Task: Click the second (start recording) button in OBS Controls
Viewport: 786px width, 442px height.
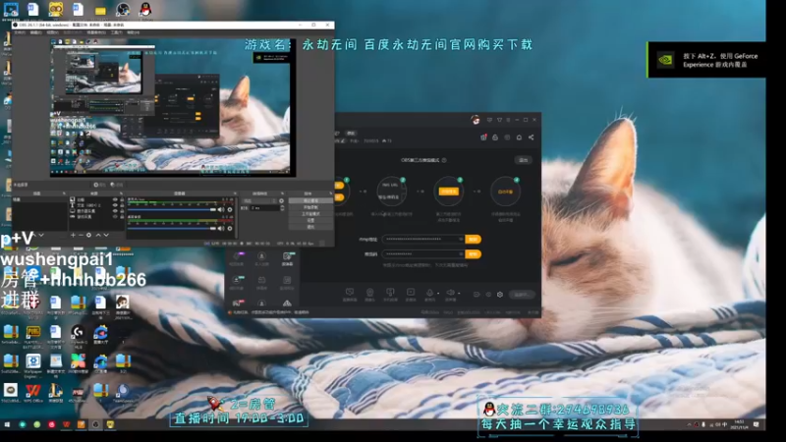Action: tap(310, 207)
